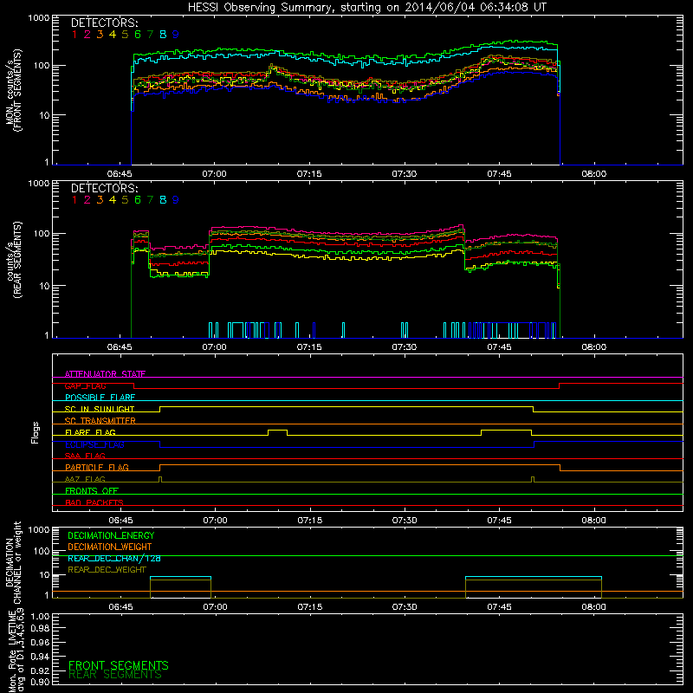Click the REAR SEGMENTS counts/s axis title
The height and width of the screenshot is (693, 693).
coord(14,260)
